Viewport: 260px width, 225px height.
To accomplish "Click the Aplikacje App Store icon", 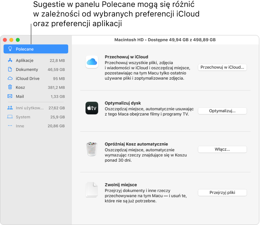I will [x=10, y=60].
